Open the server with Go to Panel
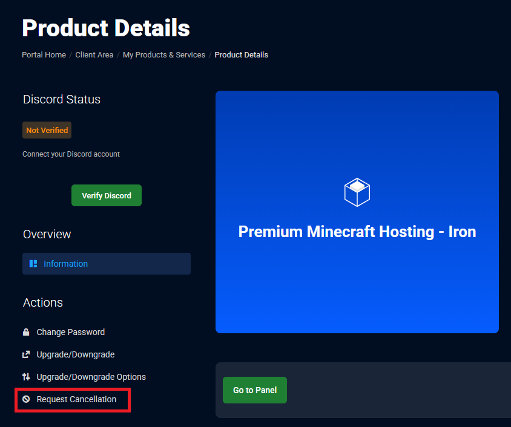This screenshot has width=511, height=427. pos(255,390)
